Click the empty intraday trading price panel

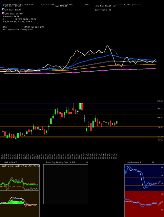tap(66, 184)
